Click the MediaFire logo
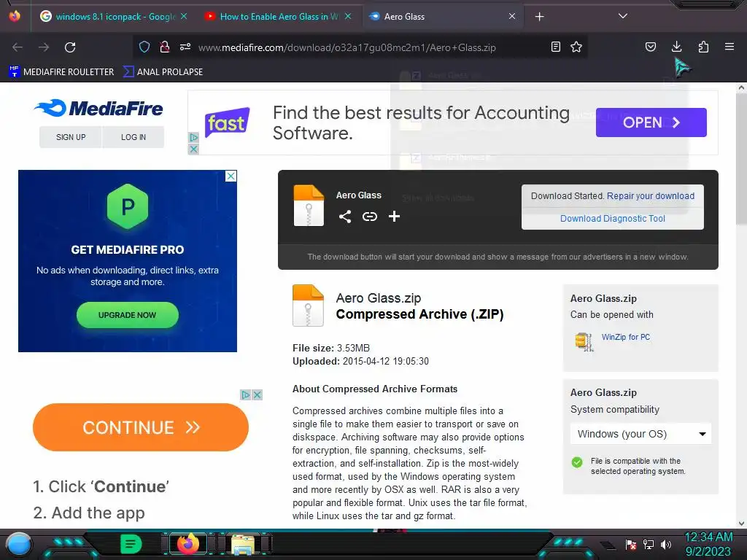Image resolution: width=747 pixels, height=560 pixels. tap(98, 108)
